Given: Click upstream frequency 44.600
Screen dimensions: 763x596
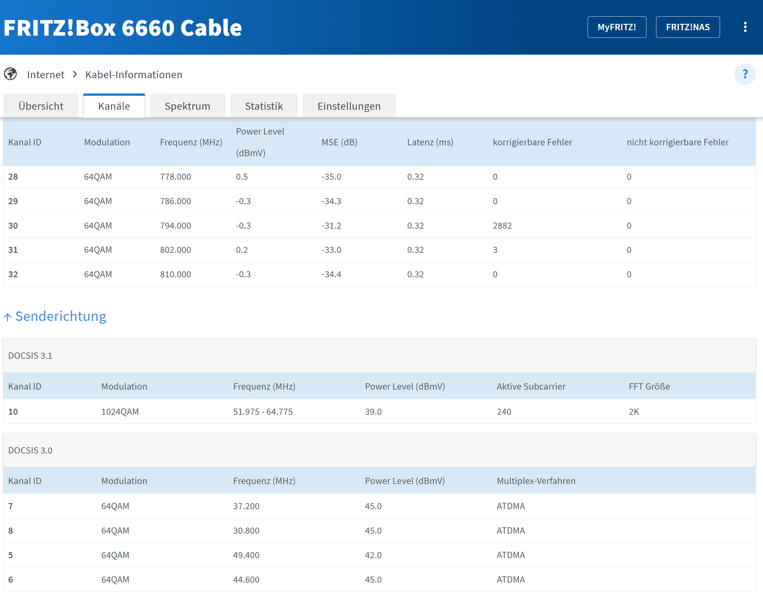Looking at the screenshot, I should pyautogui.click(x=246, y=579).
